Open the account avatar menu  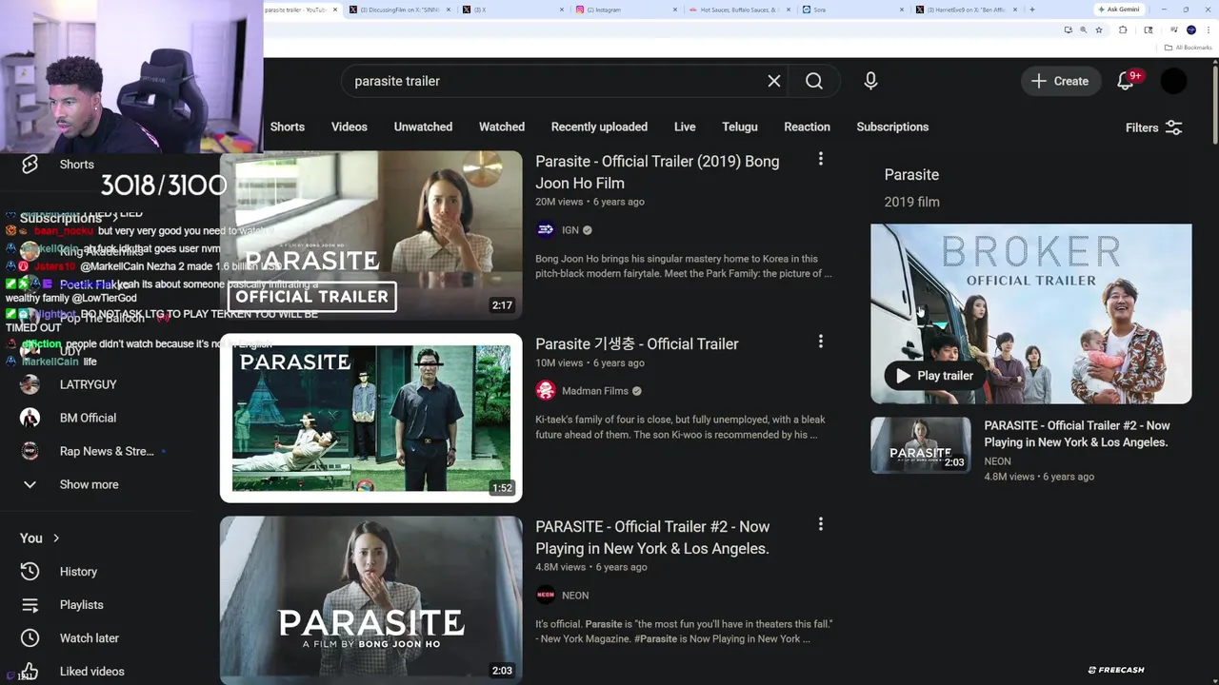point(1174,81)
